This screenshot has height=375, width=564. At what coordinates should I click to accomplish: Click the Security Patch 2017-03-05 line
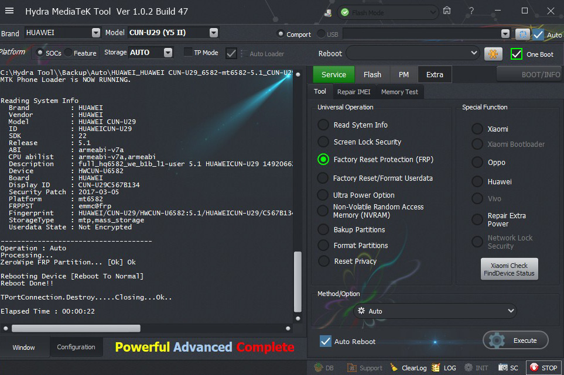pyautogui.click(x=64, y=192)
